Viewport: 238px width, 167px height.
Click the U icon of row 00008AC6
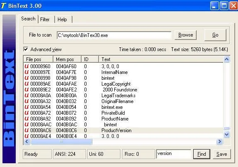coord(26,130)
